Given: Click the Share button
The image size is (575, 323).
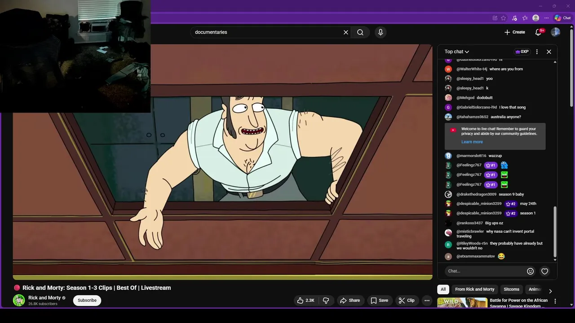Looking at the screenshot, I should coord(350,300).
